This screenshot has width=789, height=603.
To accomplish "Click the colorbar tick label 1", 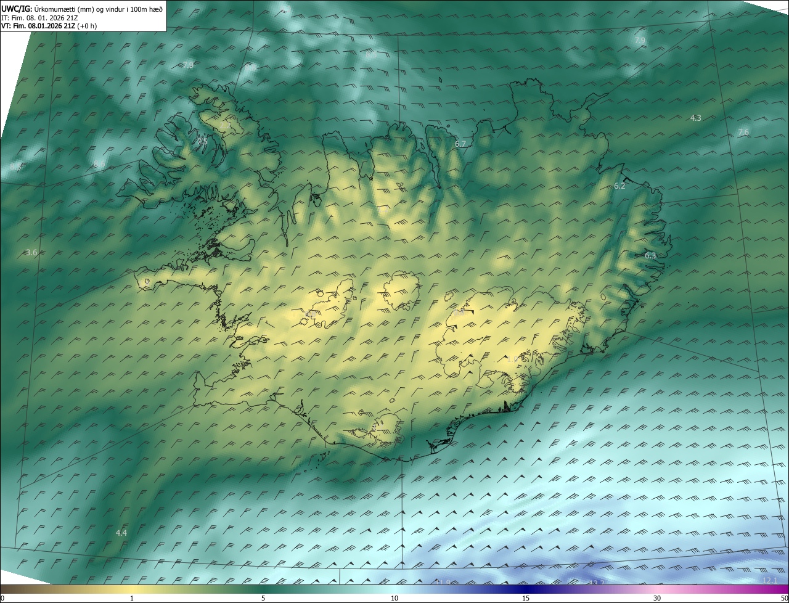I will (132, 598).
